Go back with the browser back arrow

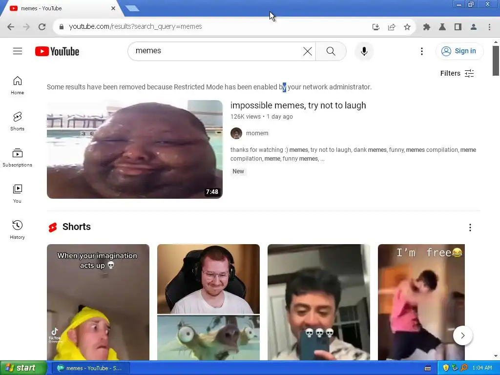[11, 27]
